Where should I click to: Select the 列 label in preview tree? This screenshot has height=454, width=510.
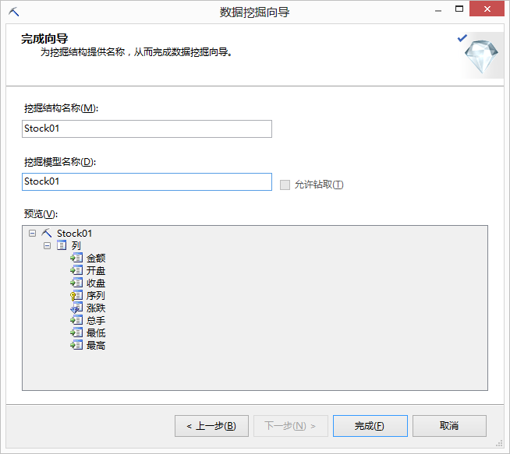tap(76, 245)
